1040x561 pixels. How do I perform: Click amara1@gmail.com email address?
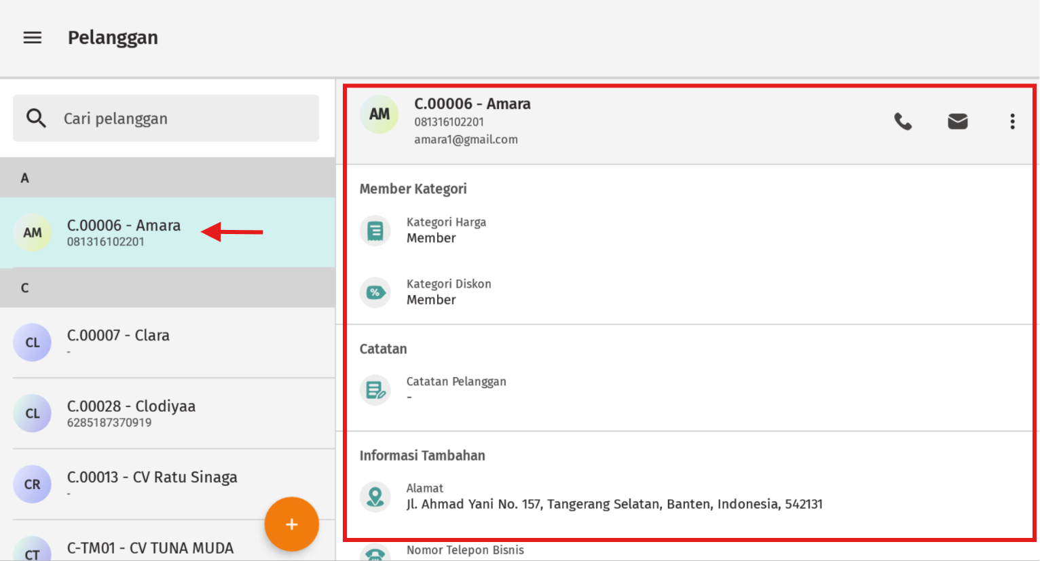click(x=466, y=140)
